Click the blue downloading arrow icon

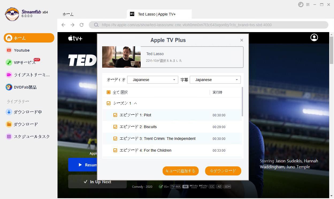point(9,112)
